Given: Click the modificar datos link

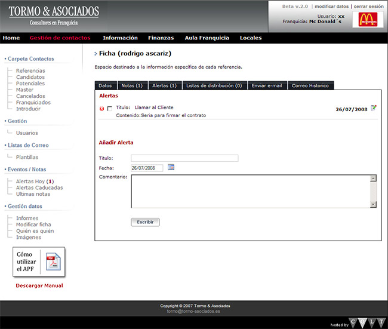Looking at the screenshot, I should pos(331,6).
